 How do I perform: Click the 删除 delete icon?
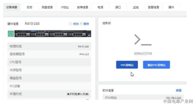pyautogui.click(x=81, y=24)
